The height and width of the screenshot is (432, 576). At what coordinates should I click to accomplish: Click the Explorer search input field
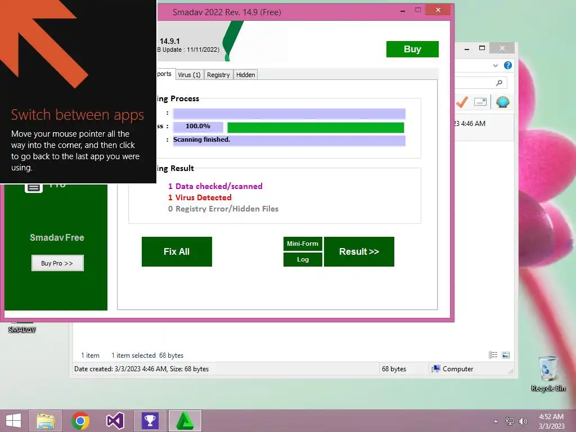pyautogui.click(x=480, y=83)
